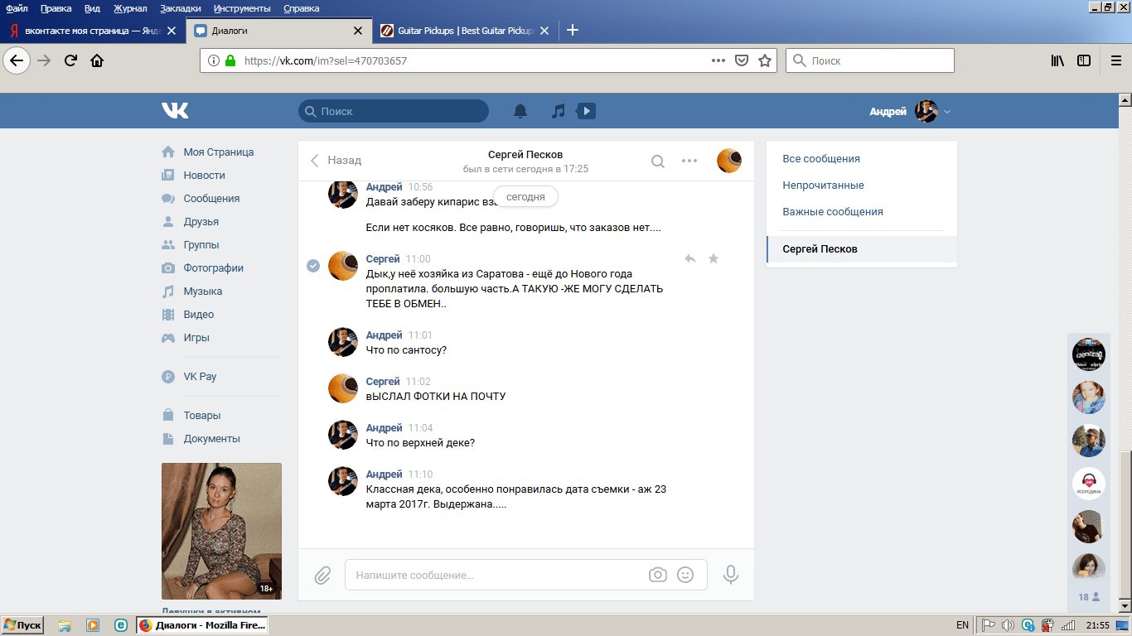Screen dimensions: 1132x636
Task: Open the Закладки menu
Action: click(x=181, y=8)
